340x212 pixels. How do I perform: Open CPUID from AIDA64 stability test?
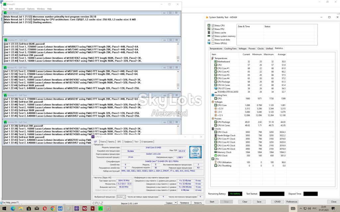point(277,202)
